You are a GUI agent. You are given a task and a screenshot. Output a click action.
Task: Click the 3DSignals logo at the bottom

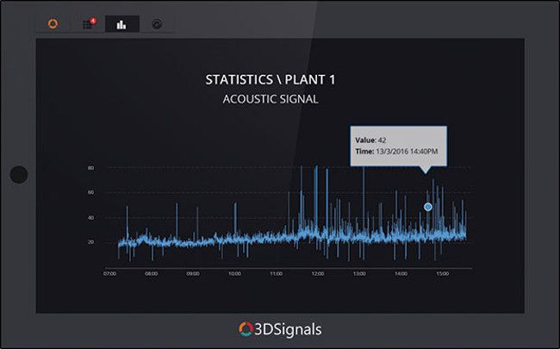coord(280,328)
